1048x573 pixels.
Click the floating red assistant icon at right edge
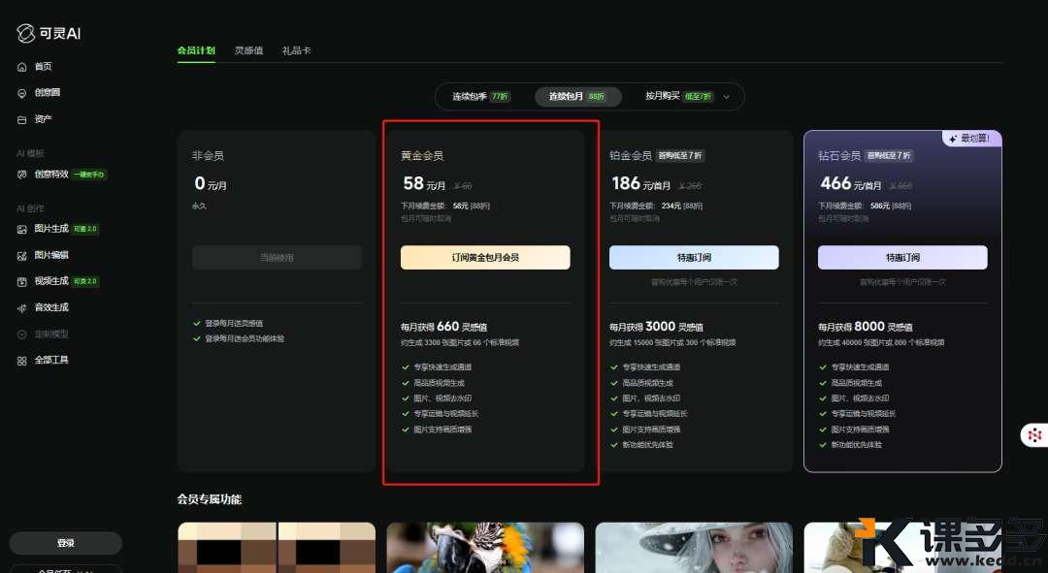[x=1034, y=435]
